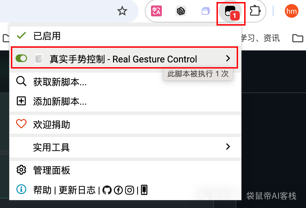
Task: Open the Facebook icon link
Action: pyautogui.click(x=118, y=190)
